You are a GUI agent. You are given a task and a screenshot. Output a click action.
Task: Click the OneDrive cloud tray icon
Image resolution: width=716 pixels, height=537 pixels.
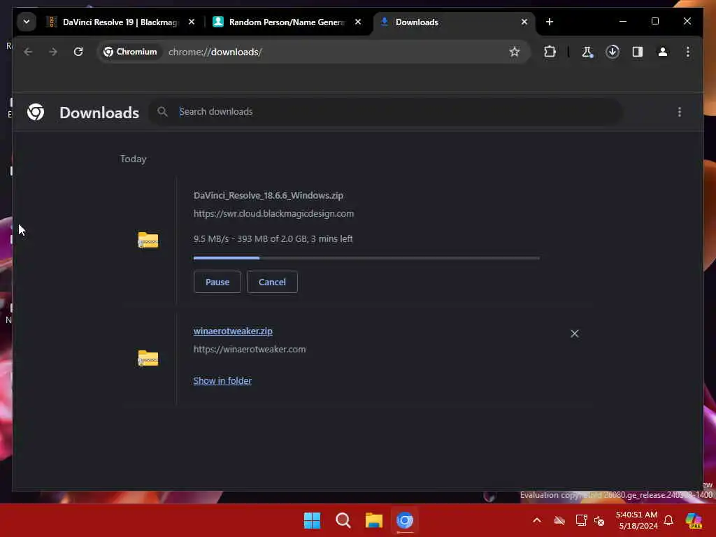coord(559,520)
